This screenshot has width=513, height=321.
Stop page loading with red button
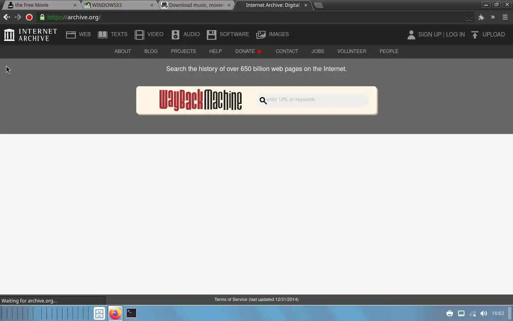point(29,17)
